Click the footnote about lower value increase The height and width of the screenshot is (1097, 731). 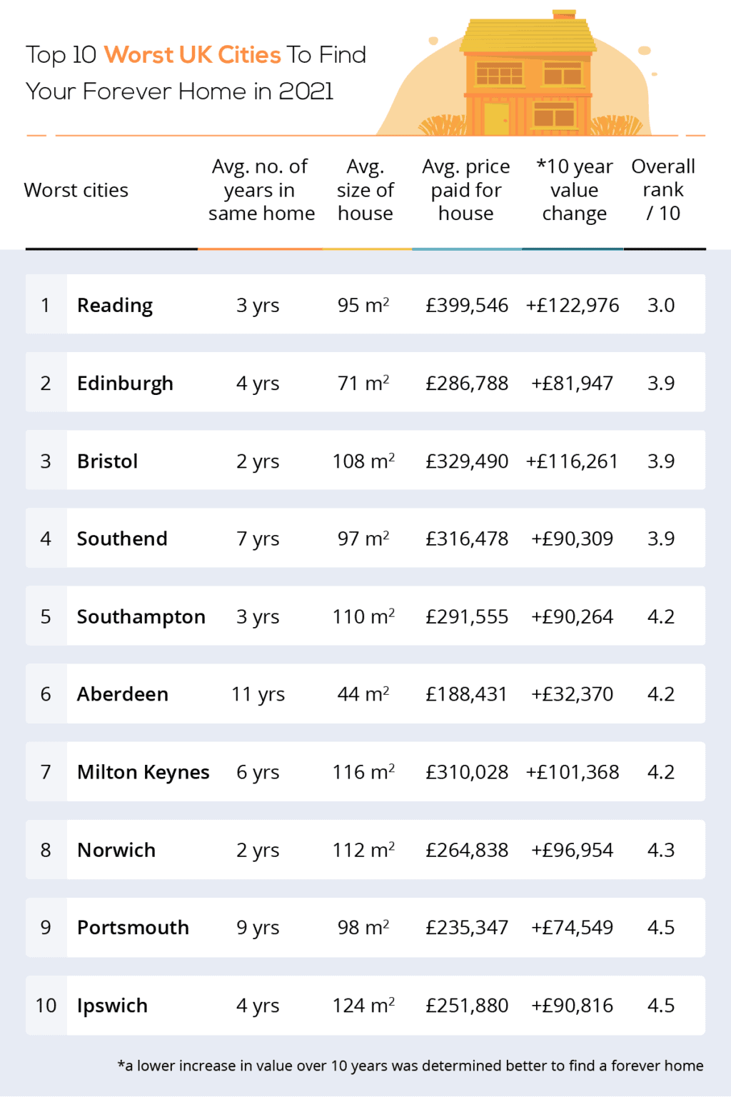[410, 1066]
